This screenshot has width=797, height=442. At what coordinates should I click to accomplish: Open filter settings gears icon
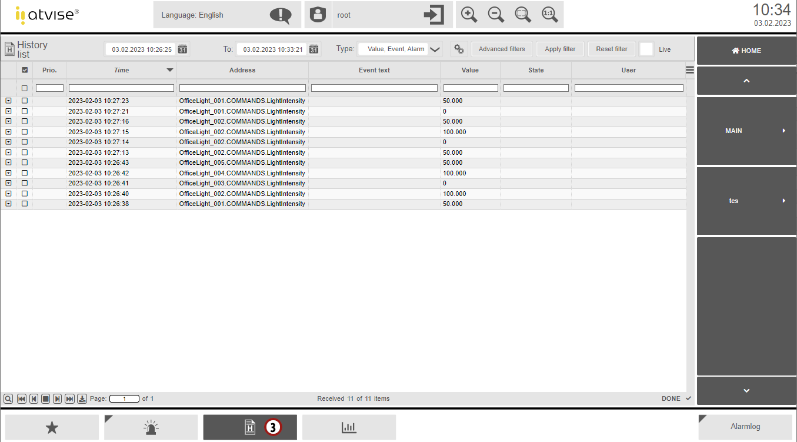459,49
